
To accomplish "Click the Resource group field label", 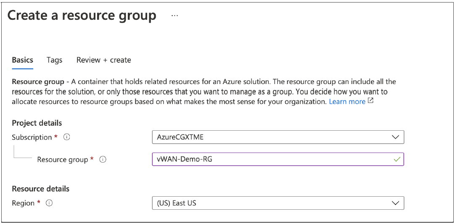I will tap(63, 160).
